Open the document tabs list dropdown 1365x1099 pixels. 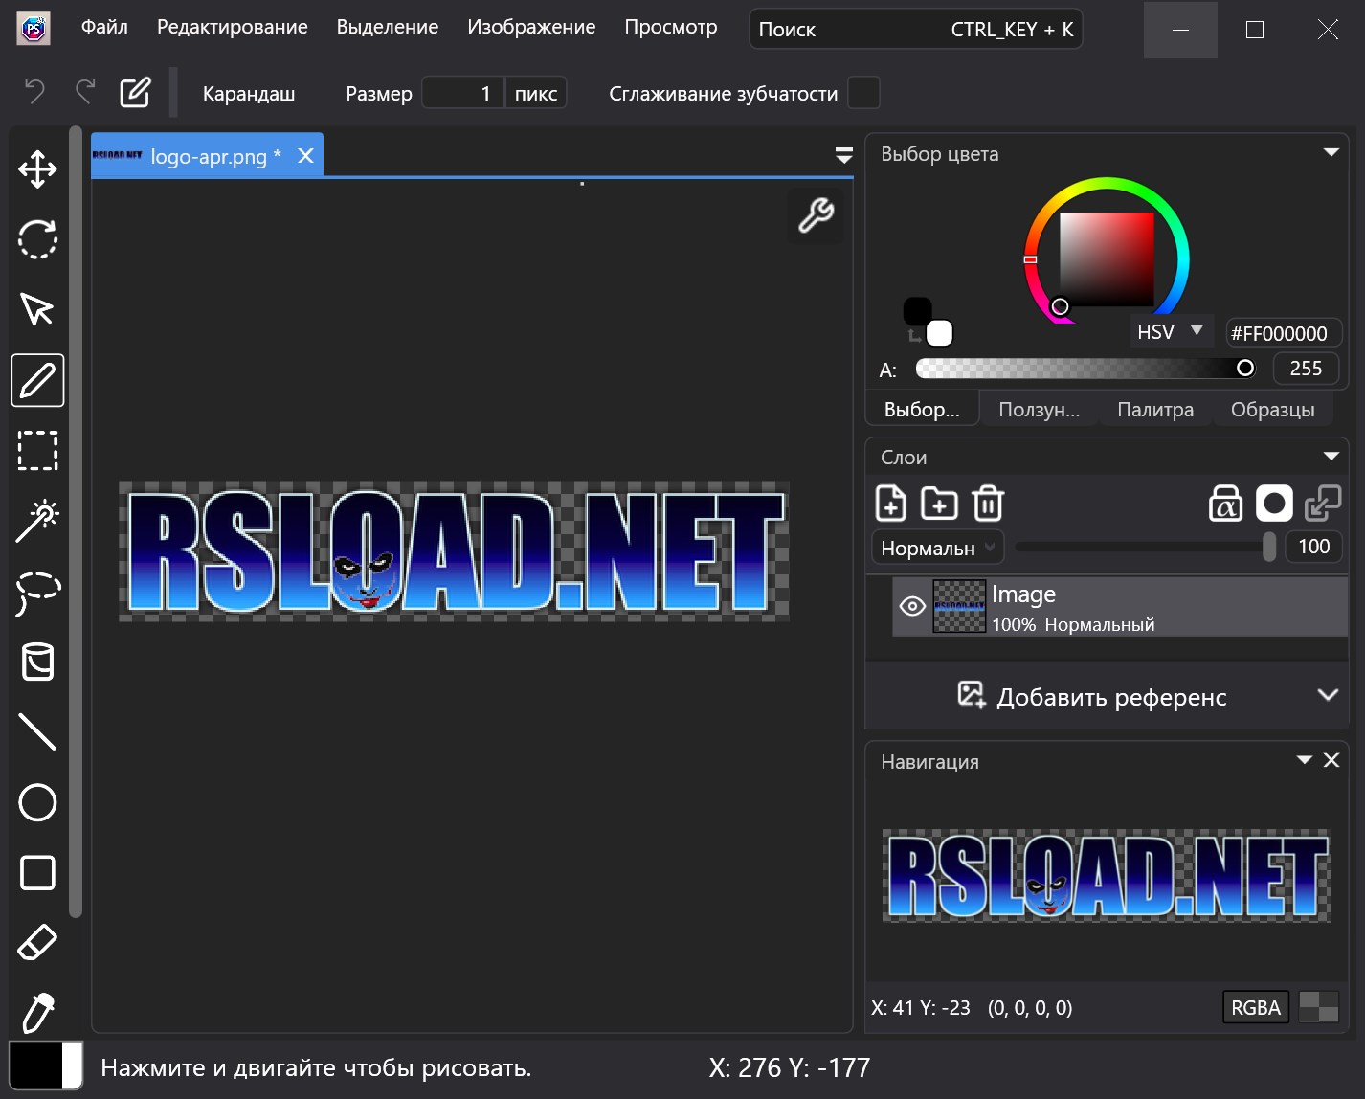(x=843, y=155)
